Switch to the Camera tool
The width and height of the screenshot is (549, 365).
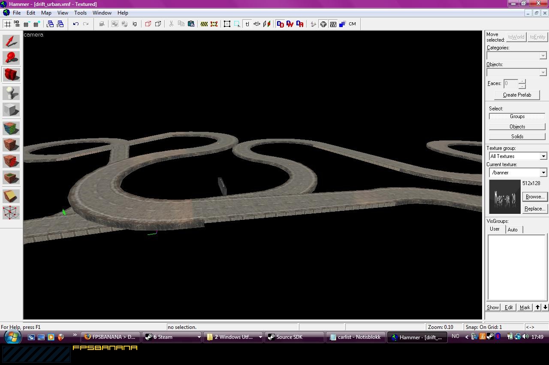point(11,75)
